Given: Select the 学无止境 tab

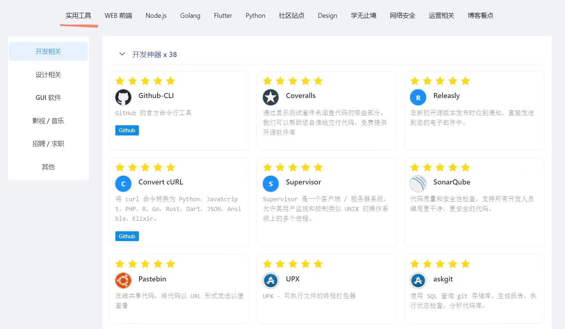Looking at the screenshot, I should (x=363, y=16).
